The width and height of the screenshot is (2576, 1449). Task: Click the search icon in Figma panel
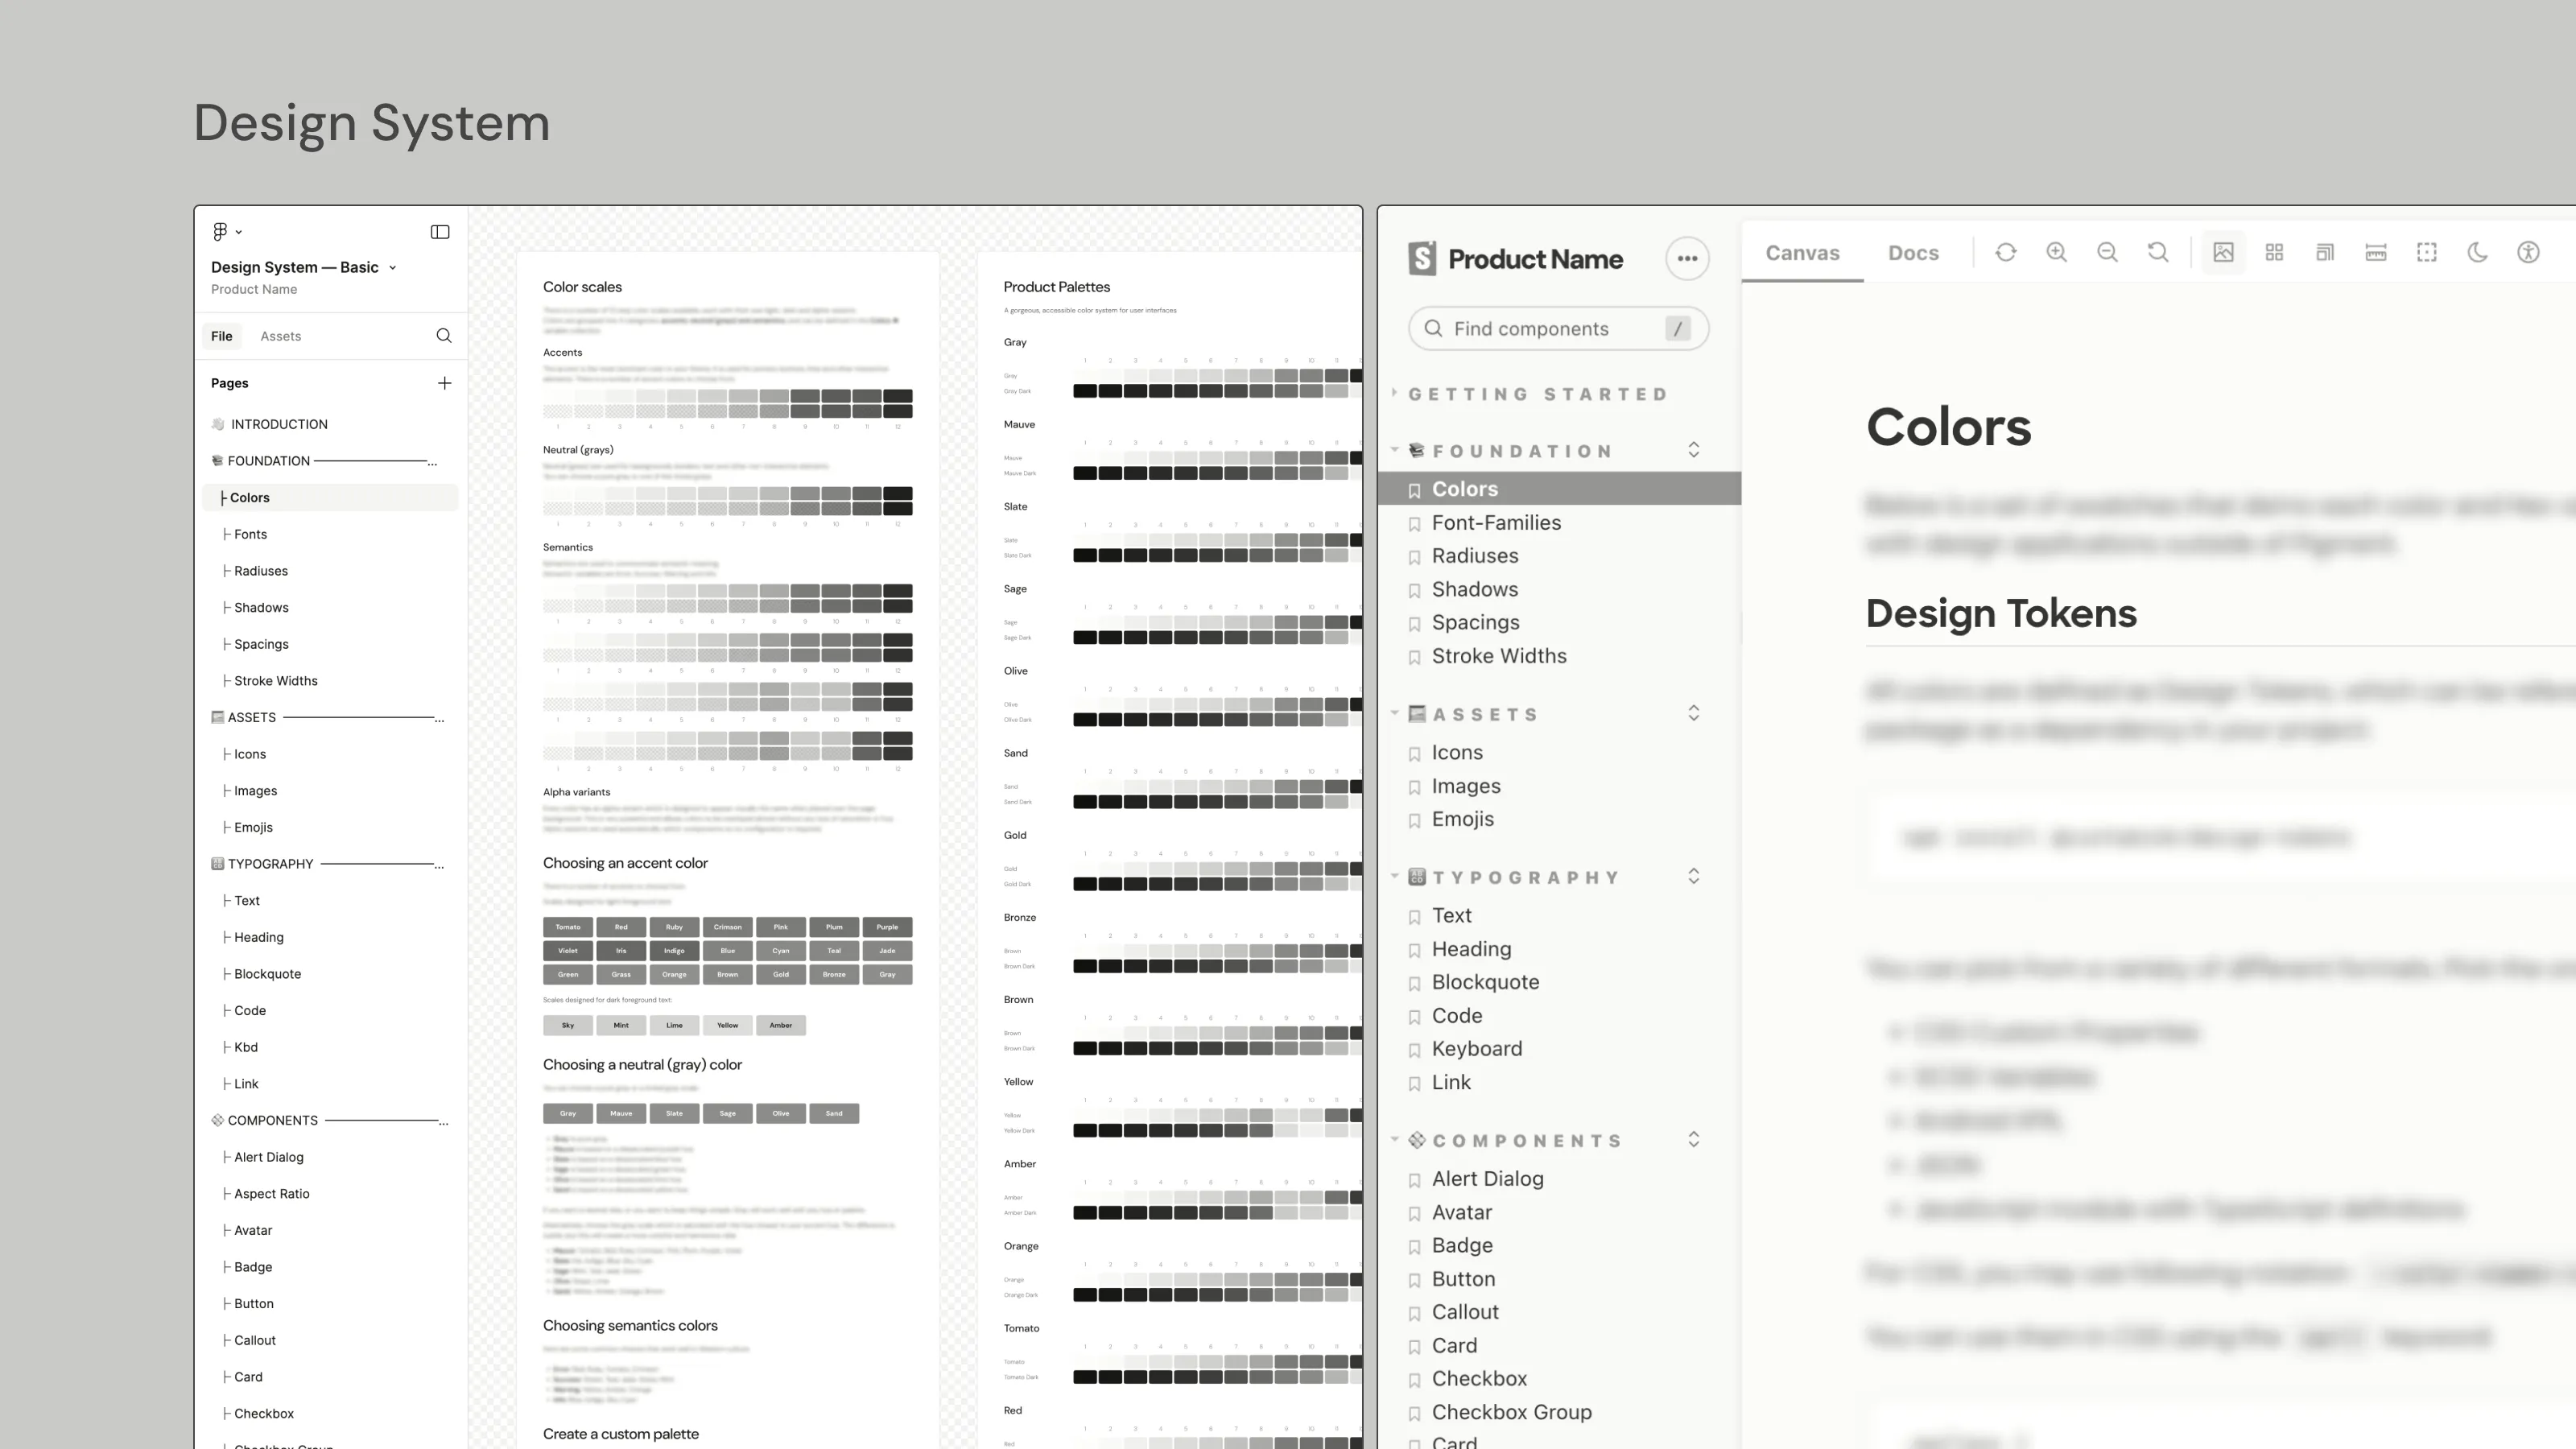point(444,336)
